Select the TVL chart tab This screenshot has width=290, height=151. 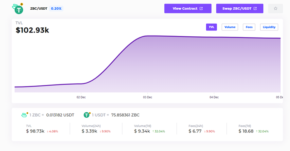pyautogui.click(x=211, y=27)
